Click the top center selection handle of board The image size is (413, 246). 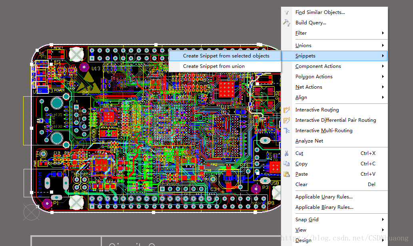pos(156,45)
